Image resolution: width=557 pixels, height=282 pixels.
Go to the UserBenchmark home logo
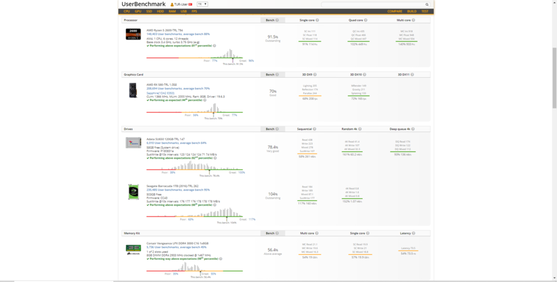(x=144, y=4)
